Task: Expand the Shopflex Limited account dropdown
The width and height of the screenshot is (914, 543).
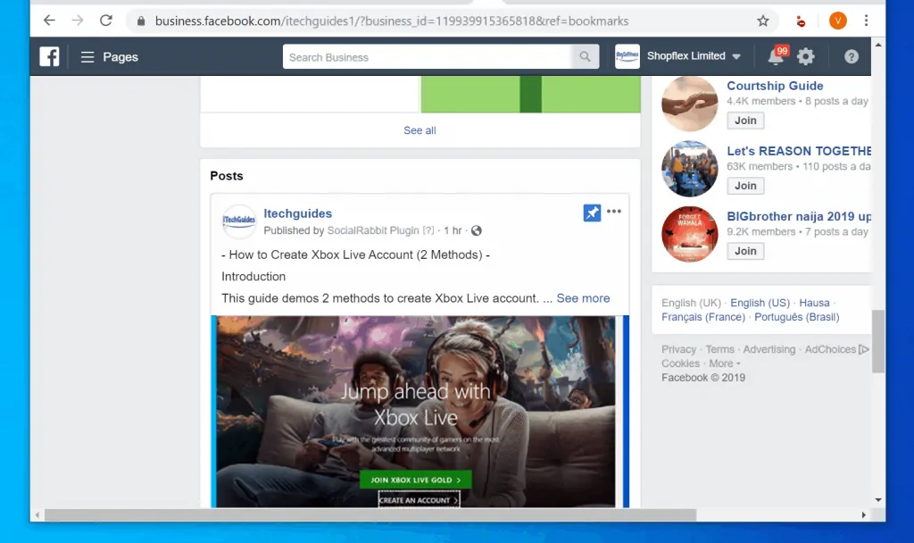Action: 735,56
